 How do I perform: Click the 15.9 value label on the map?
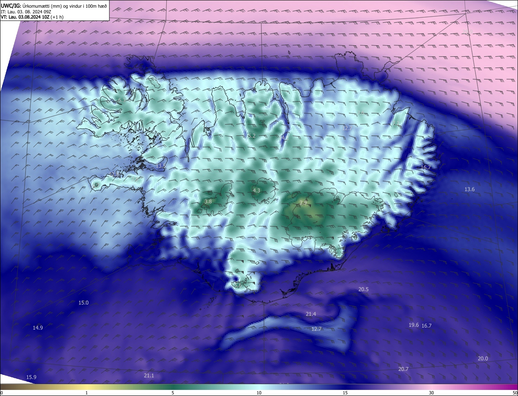pos(31,377)
